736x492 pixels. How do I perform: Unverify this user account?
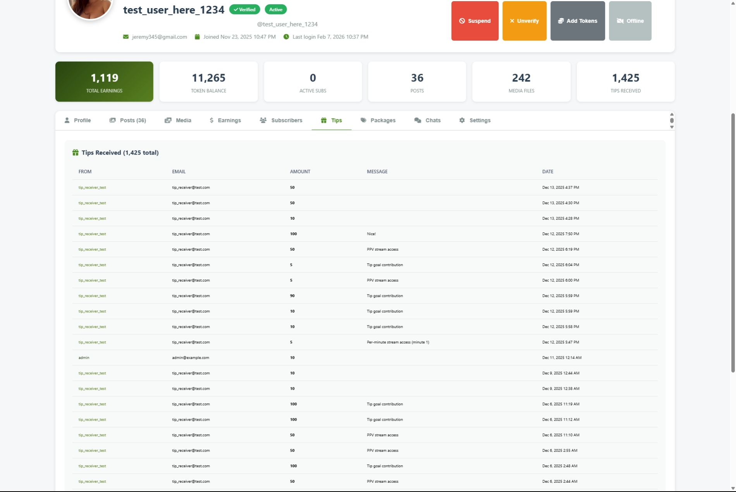click(524, 21)
